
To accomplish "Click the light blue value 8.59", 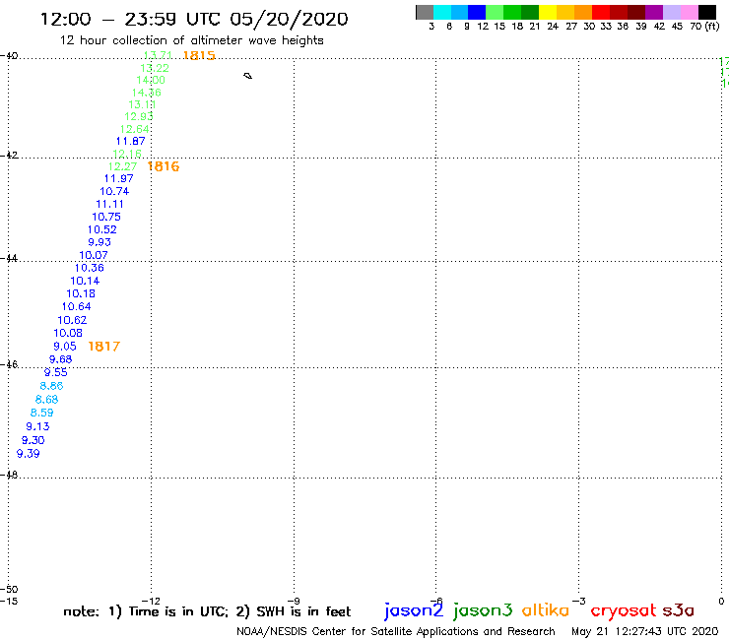I will point(41,413).
